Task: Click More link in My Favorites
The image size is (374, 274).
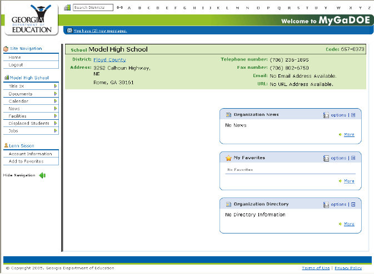Action: pos(349,181)
